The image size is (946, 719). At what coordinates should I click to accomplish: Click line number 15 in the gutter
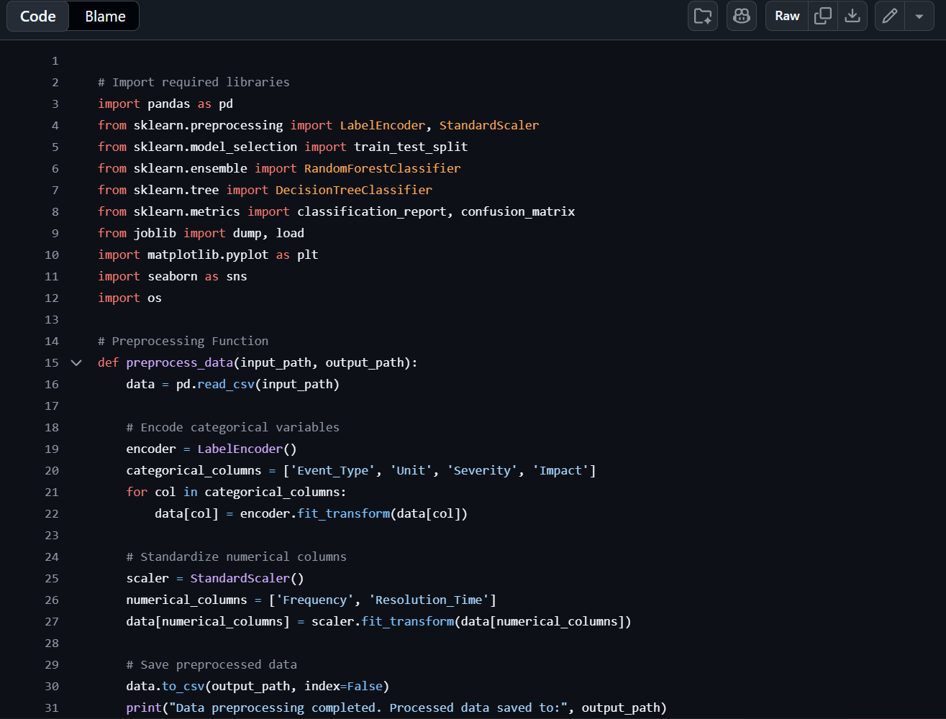[x=52, y=363]
